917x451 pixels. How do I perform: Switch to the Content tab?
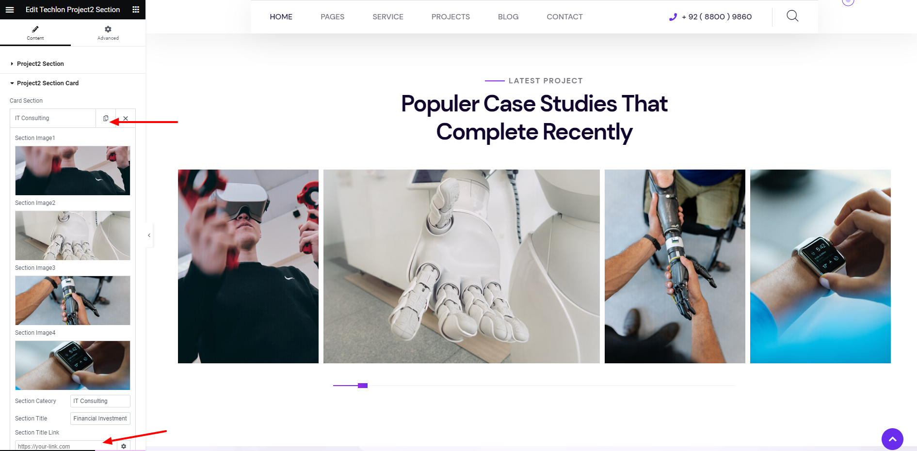click(x=35, y=33)
